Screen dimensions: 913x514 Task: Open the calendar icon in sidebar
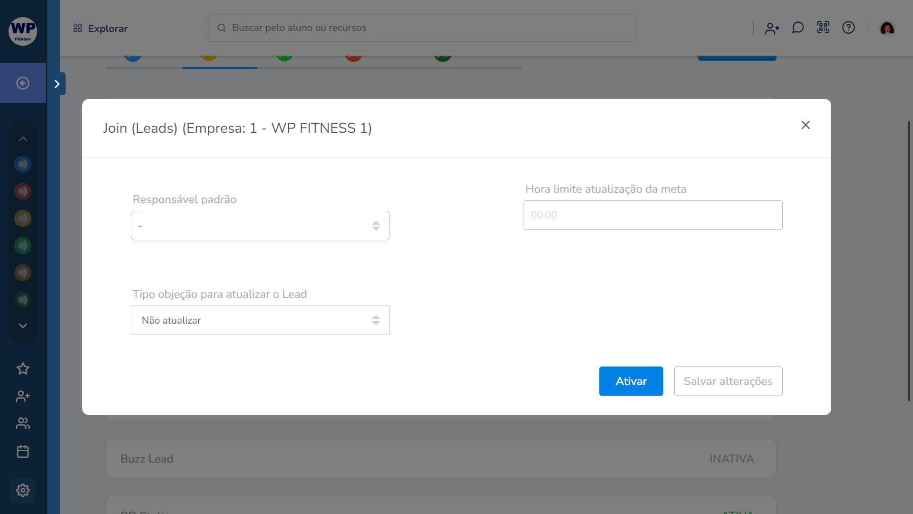click(x=23, y=451)
